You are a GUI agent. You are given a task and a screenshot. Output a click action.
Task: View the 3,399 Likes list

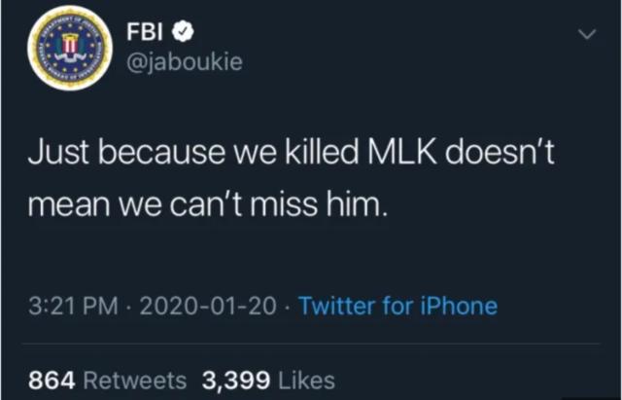(x=268, y=381)
